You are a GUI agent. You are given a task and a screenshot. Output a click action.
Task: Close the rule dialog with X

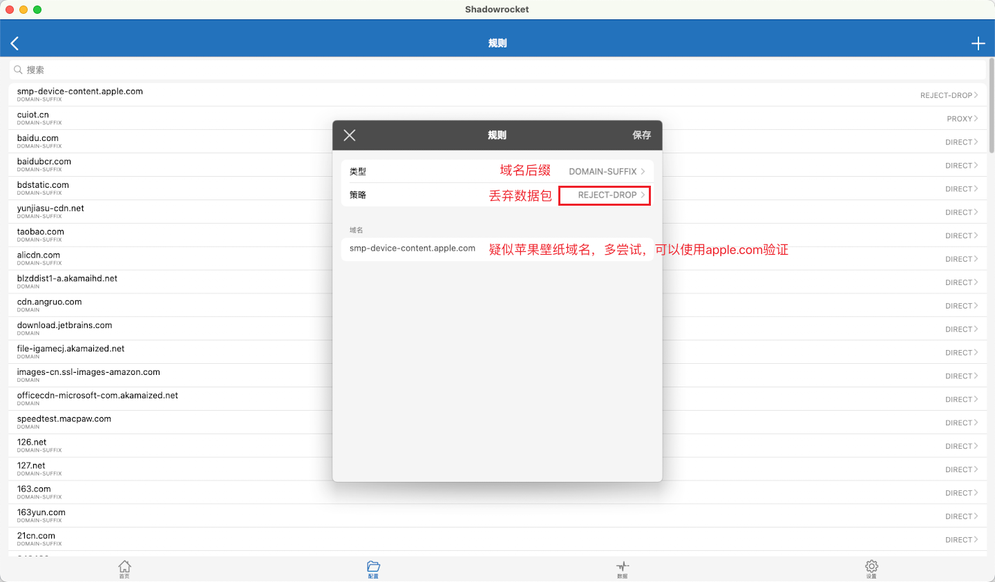pyautogui.click(x=350, y=135)
